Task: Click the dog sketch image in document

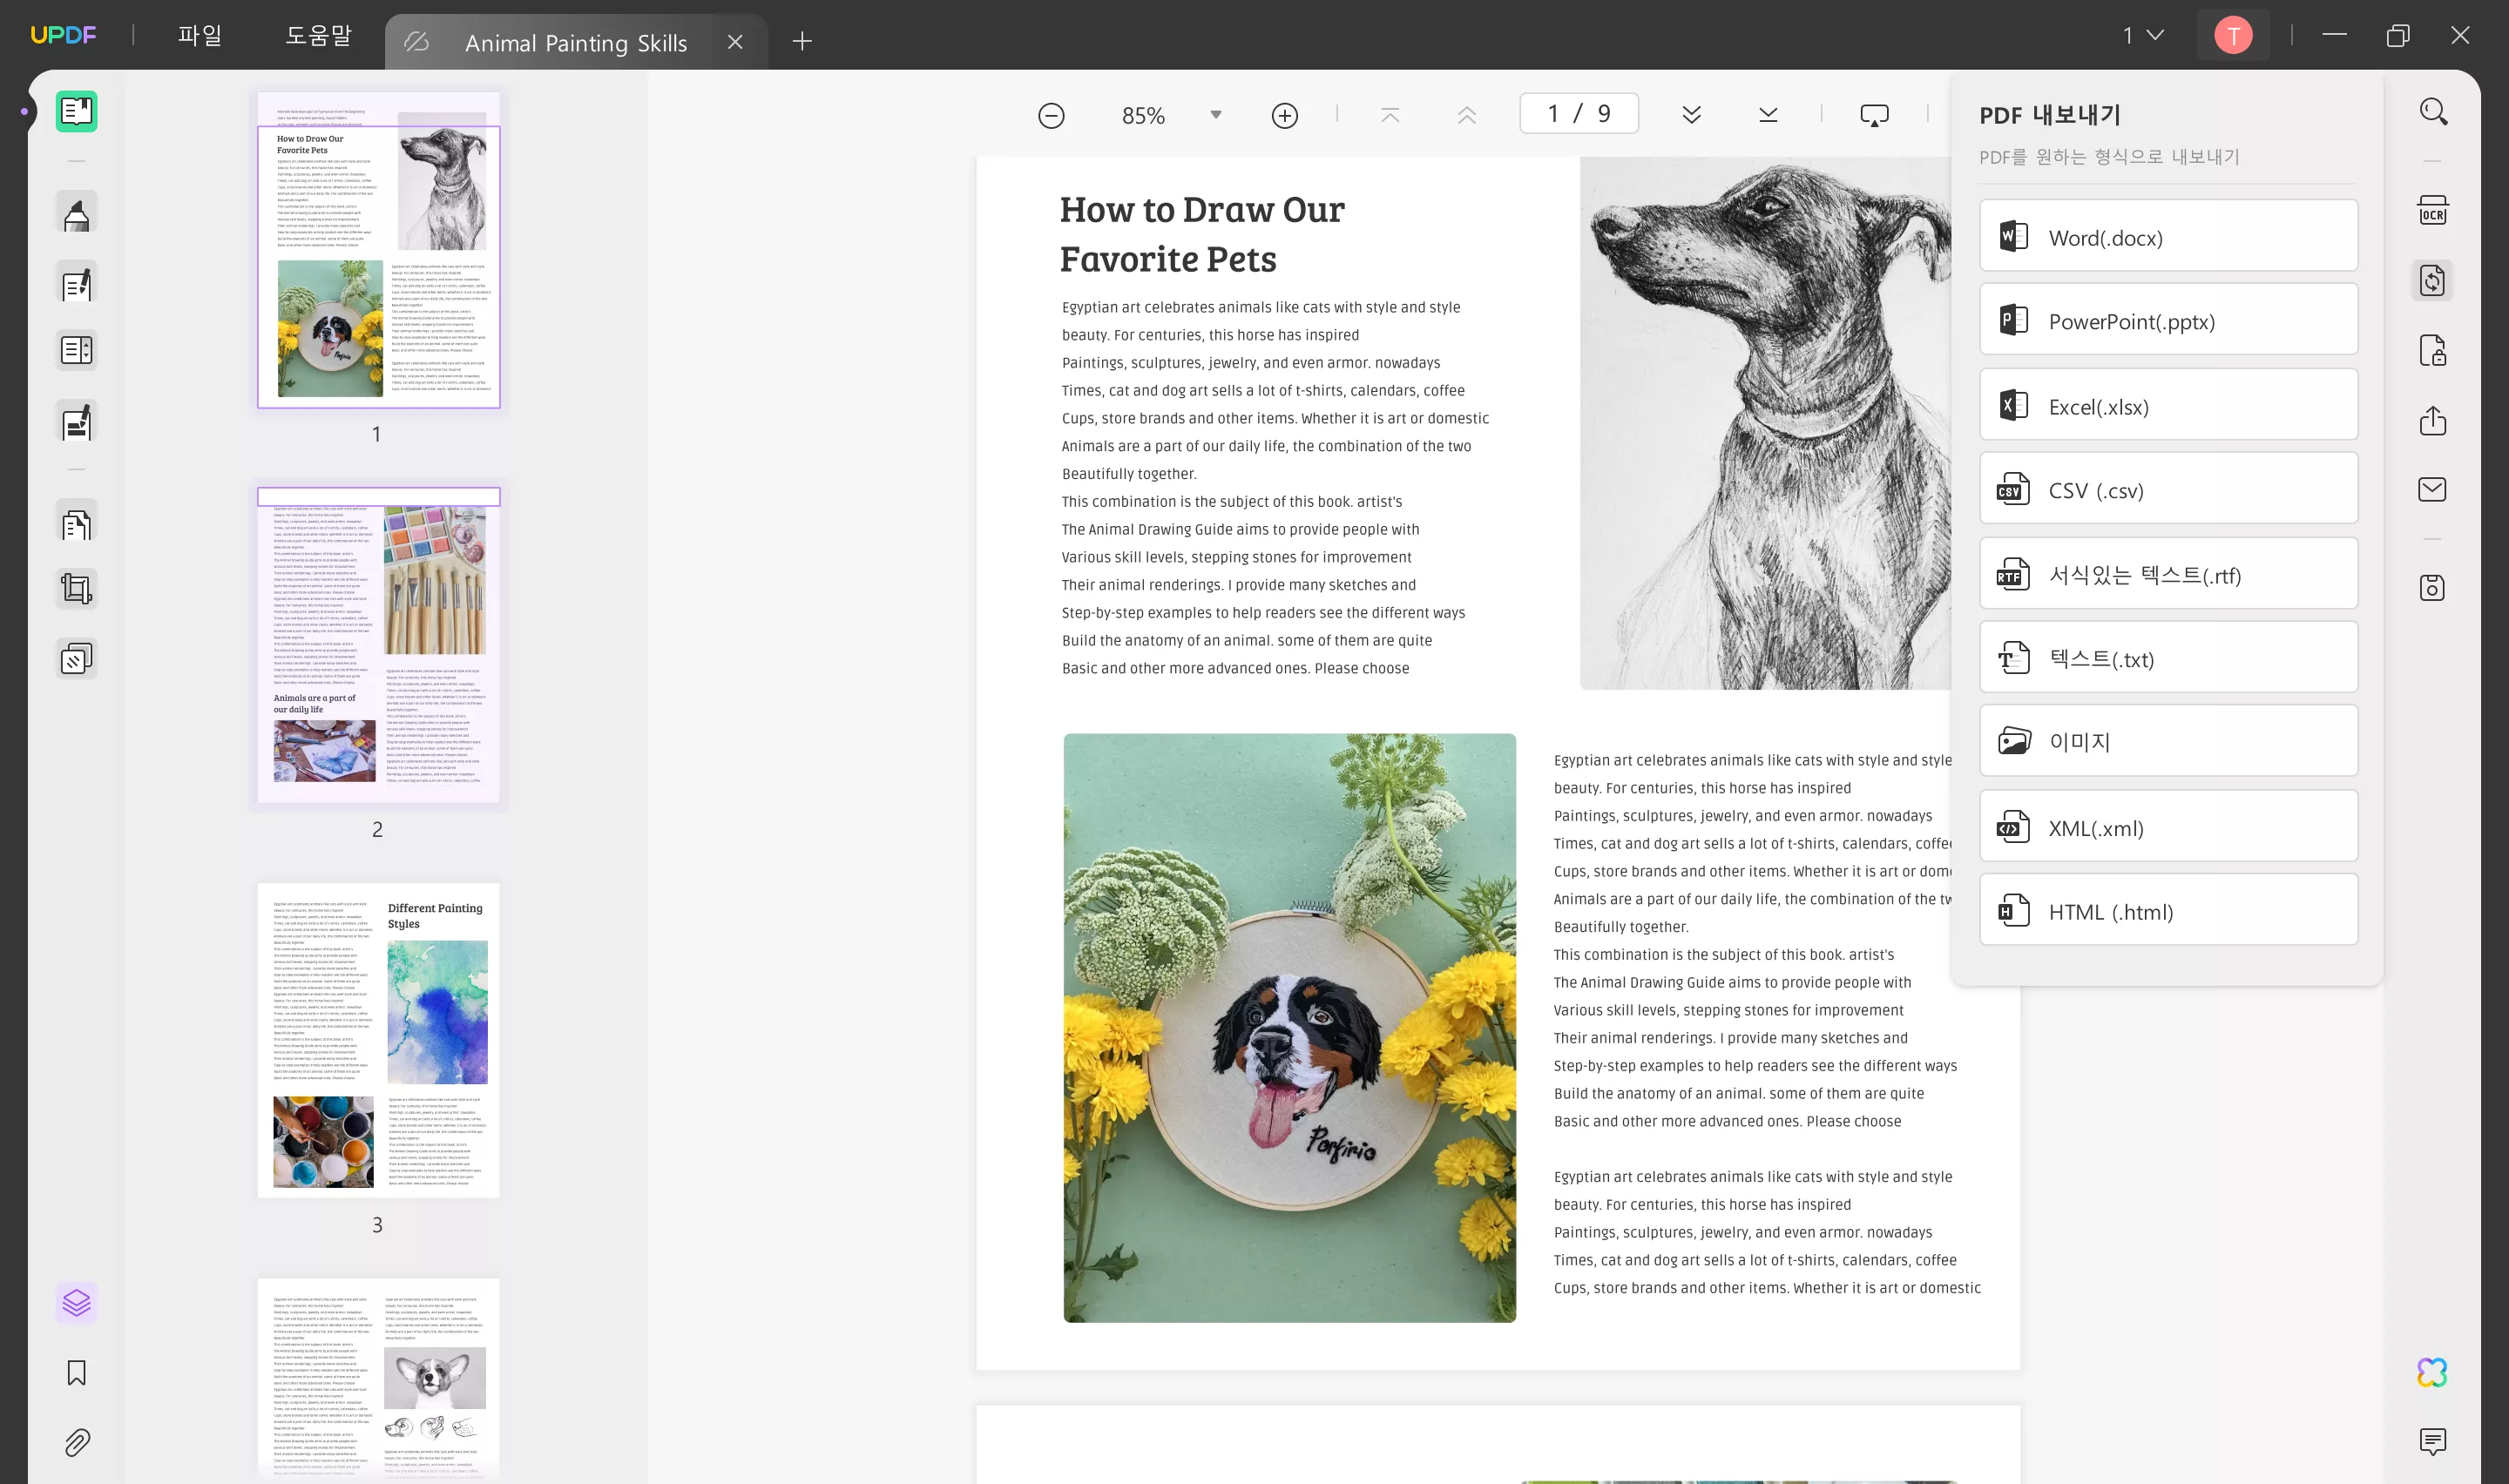Action: (x=1765, y=423)
